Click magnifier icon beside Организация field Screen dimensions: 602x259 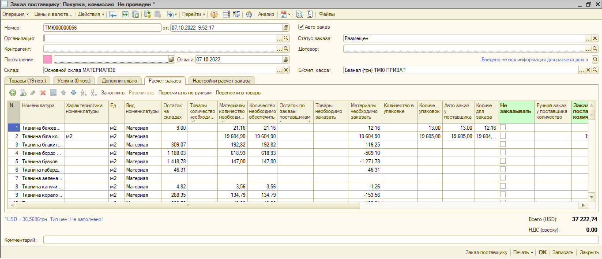coord(286,38)
